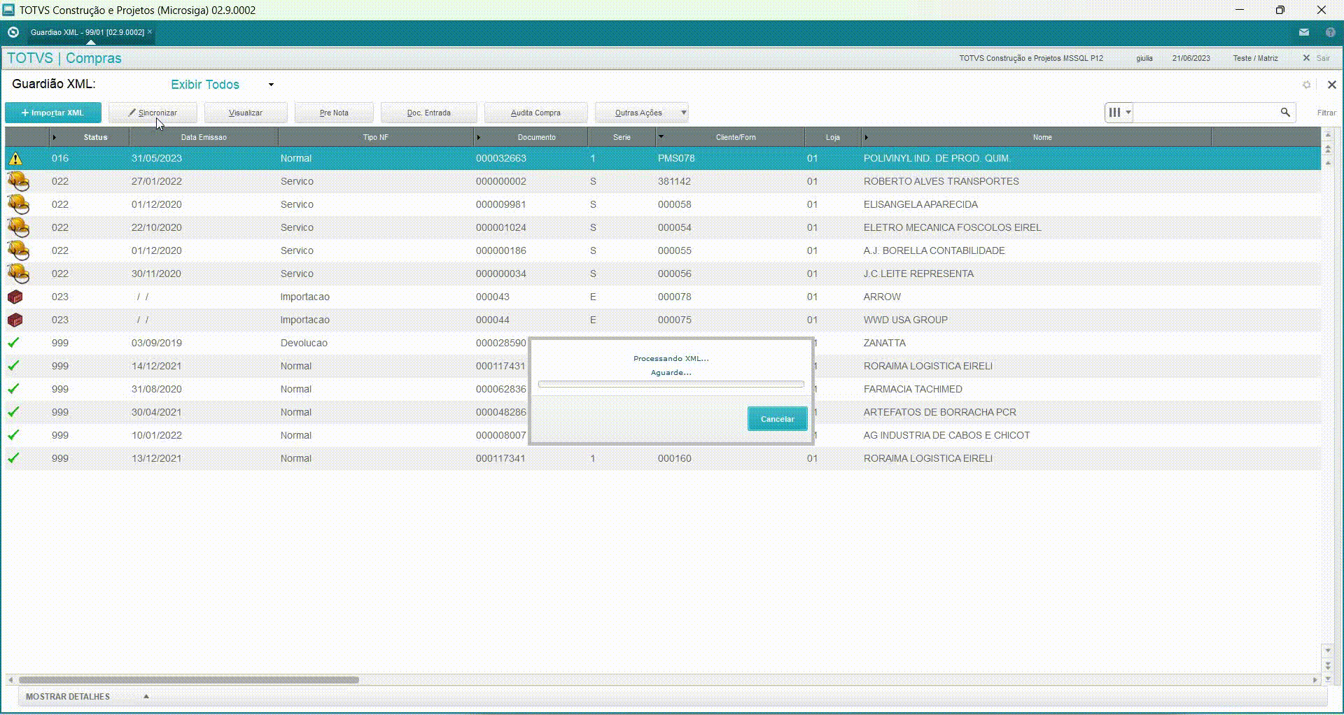The image size is (1344, 715).
Task: Open the mail envelope icon
Action: point(1303,32)
